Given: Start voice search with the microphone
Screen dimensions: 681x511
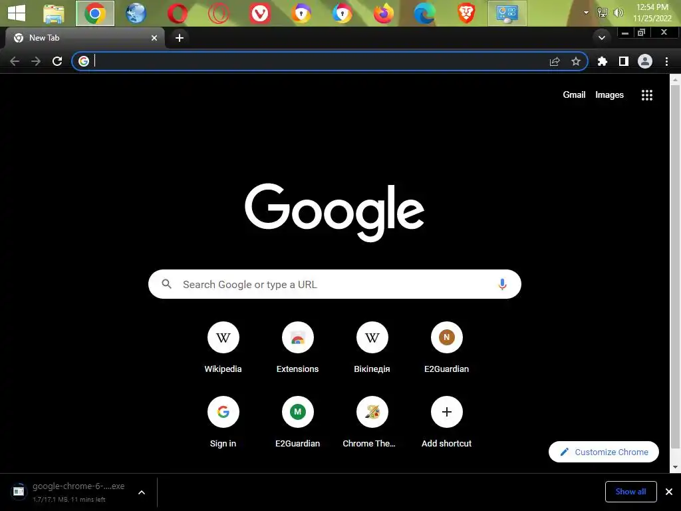Looking at the screenshot, I should coord(502,284).
